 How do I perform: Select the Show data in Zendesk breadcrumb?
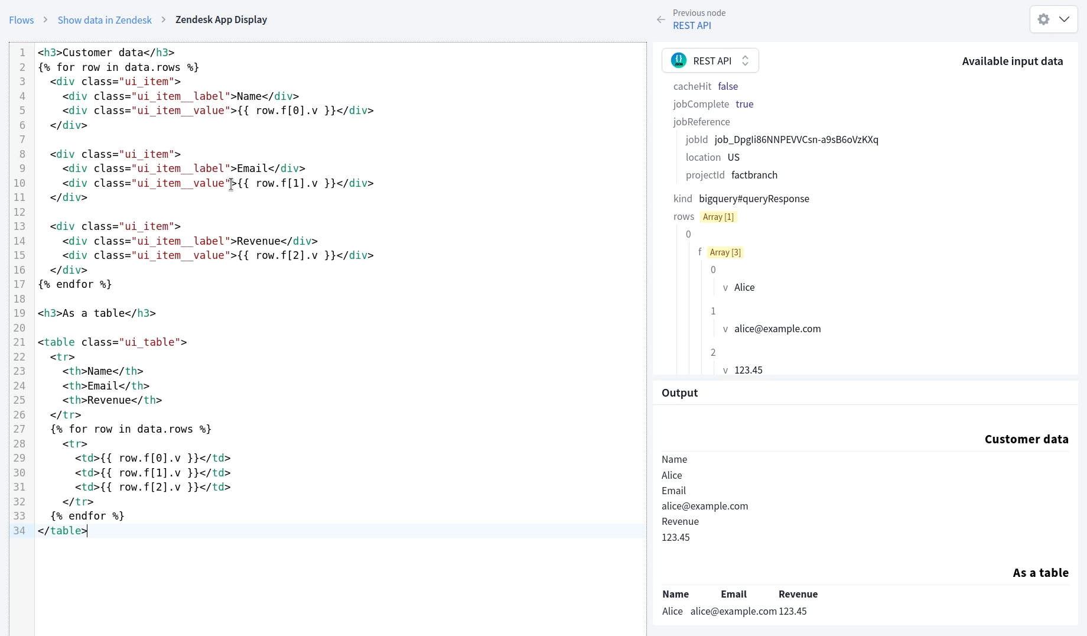104,20
